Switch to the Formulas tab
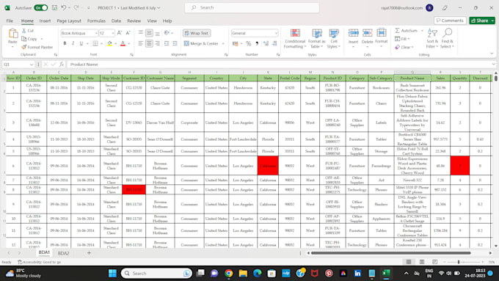This screenshot has width=499, height=281. tap(96, 21)
